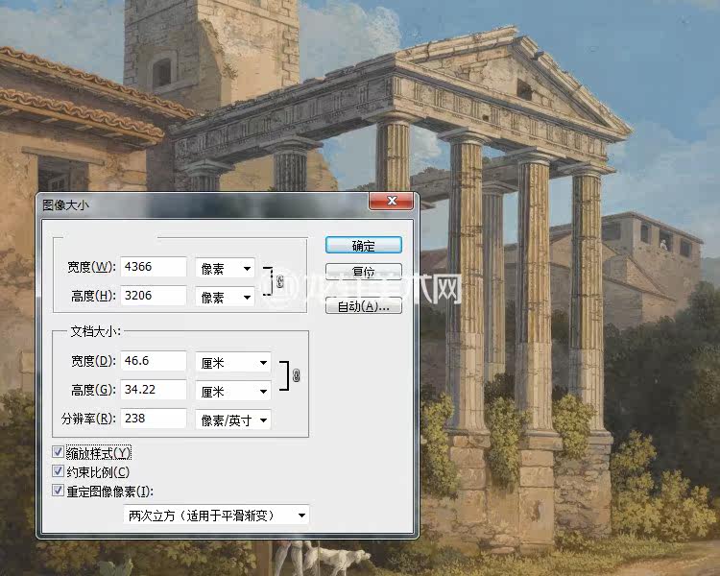Open the document width unit dropdown 厘米
The image size is (720, 576).
(x=233, y=363)
